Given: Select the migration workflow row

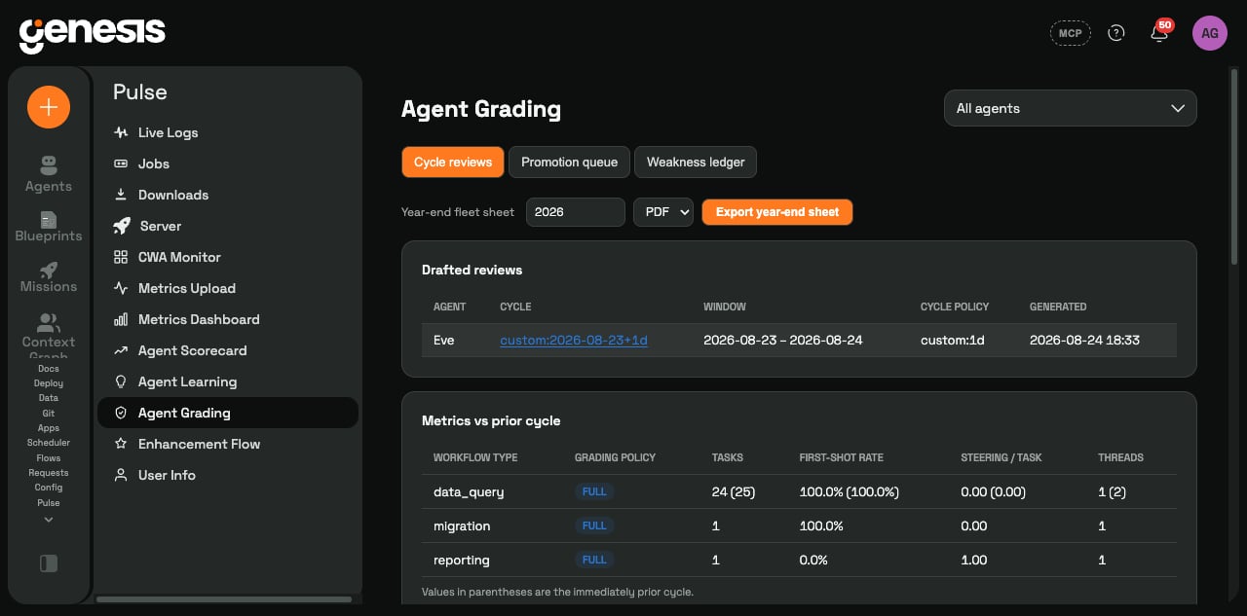Looking at the screenshot, I should (x=799, y=525).
